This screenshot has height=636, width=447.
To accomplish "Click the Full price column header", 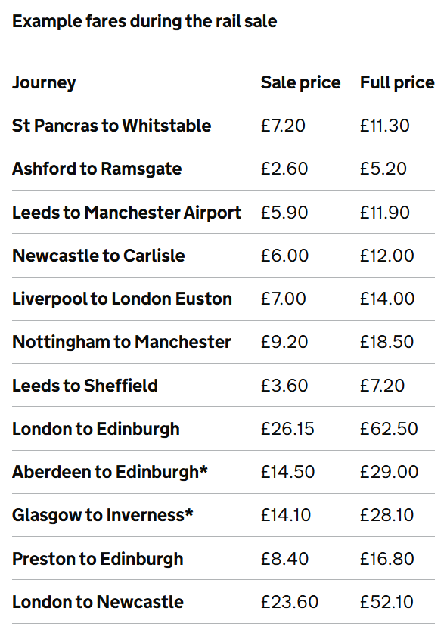I will tap(397, 82).
